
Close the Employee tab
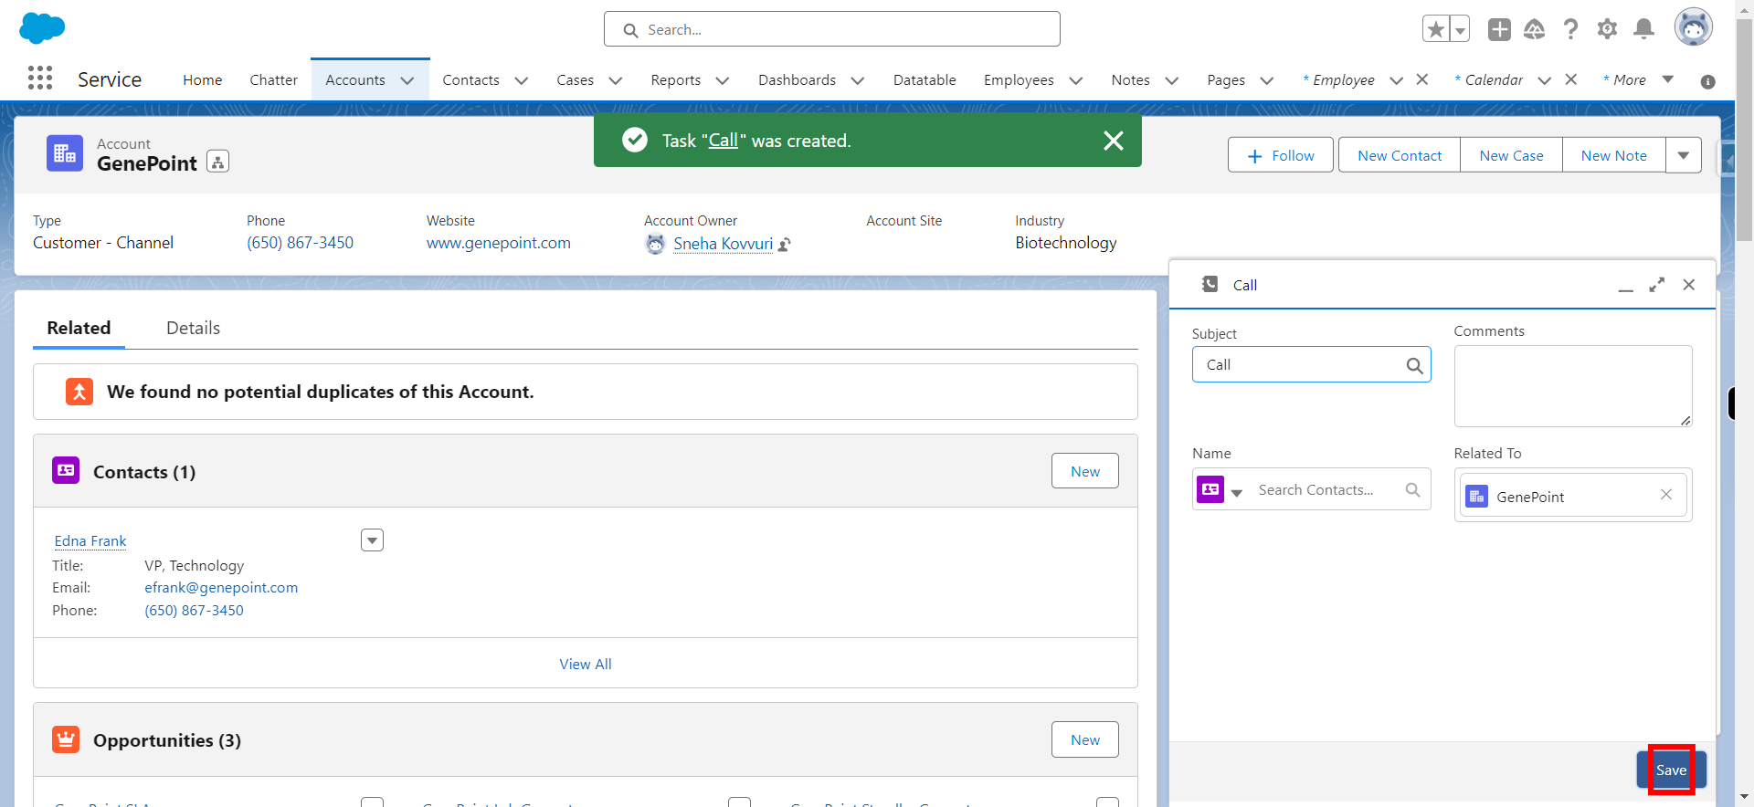(x=1421, y=79)
